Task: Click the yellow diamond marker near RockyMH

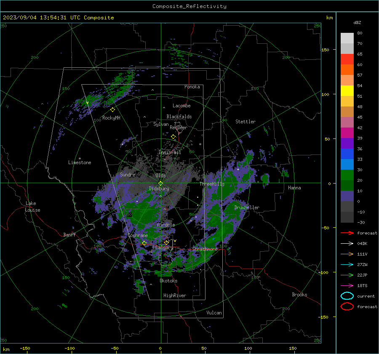Action: coord(112,110)
